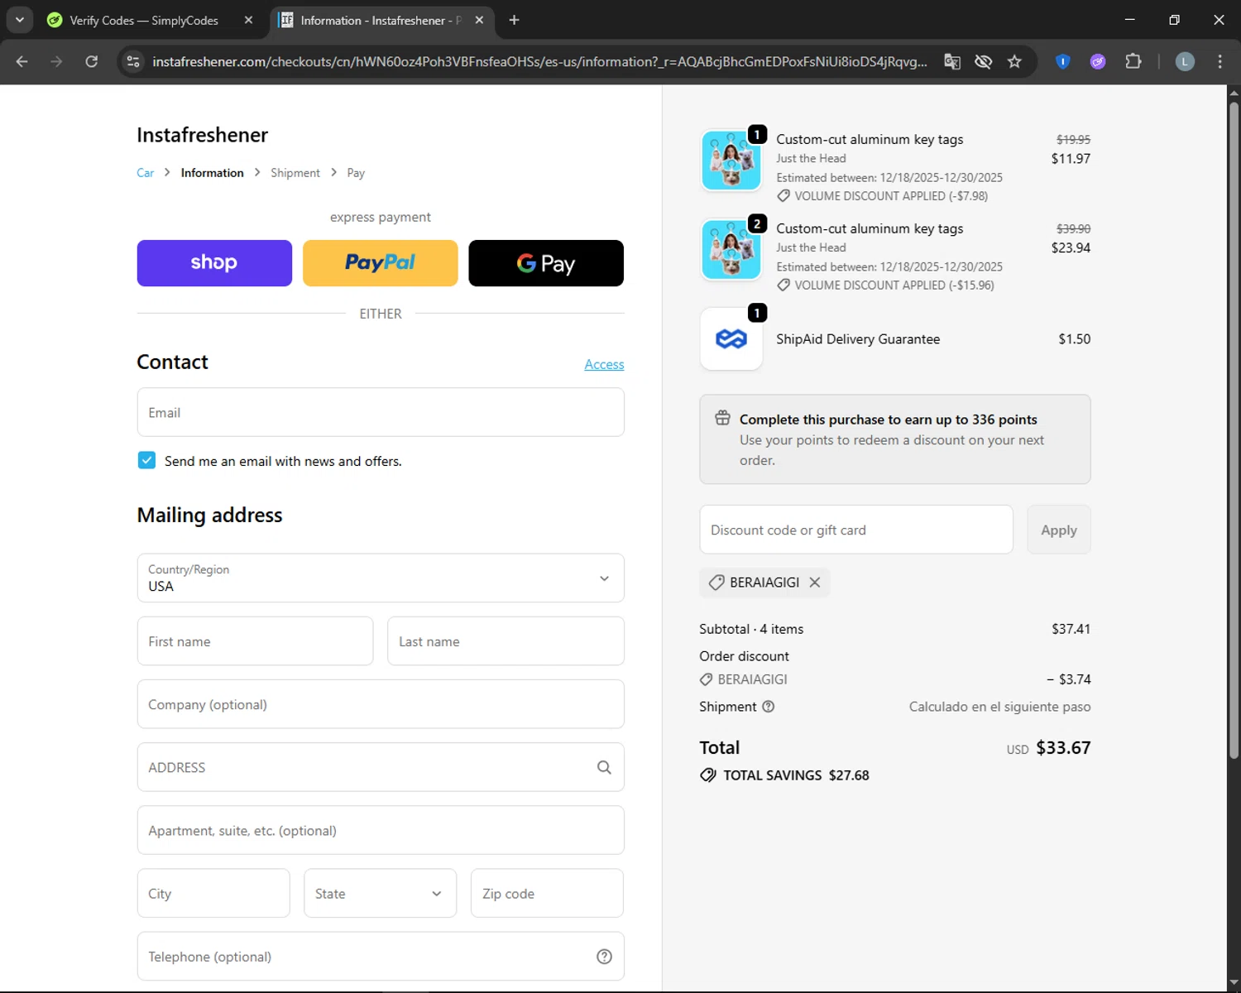The height and width of the screenshot is (993, 1241).
Task: Pay with PayPal express button
Action: click(381, 263)
